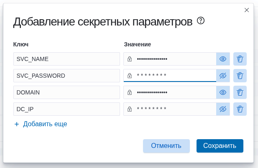Hide the SVC_PASSWORD secret value
This screenshot has width=258, height=168.
pos(223,76)
